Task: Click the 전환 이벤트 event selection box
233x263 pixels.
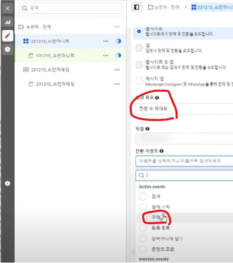Action: coord(184,161)
